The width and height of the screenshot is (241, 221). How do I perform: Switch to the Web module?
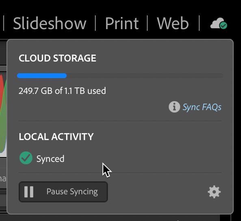pos(173,23)
